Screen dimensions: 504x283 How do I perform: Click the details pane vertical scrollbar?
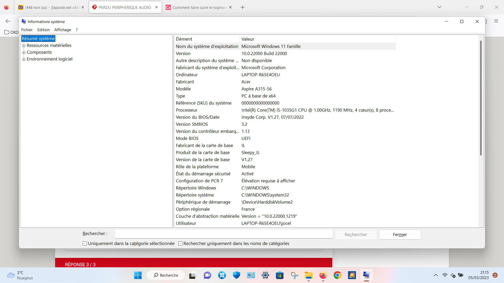481,98
